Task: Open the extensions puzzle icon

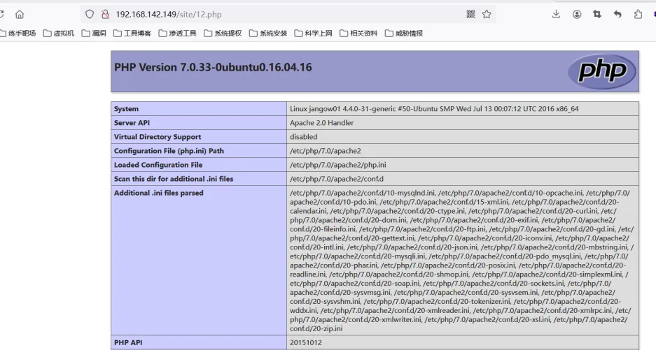Action: pos(638,14)
